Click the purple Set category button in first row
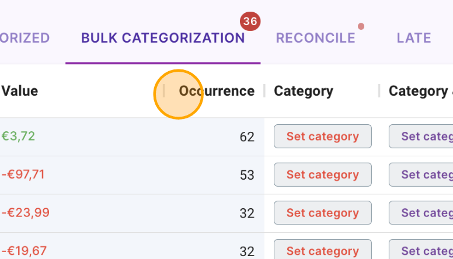Screen dimensions: 453x259 [x=421, y=136]
